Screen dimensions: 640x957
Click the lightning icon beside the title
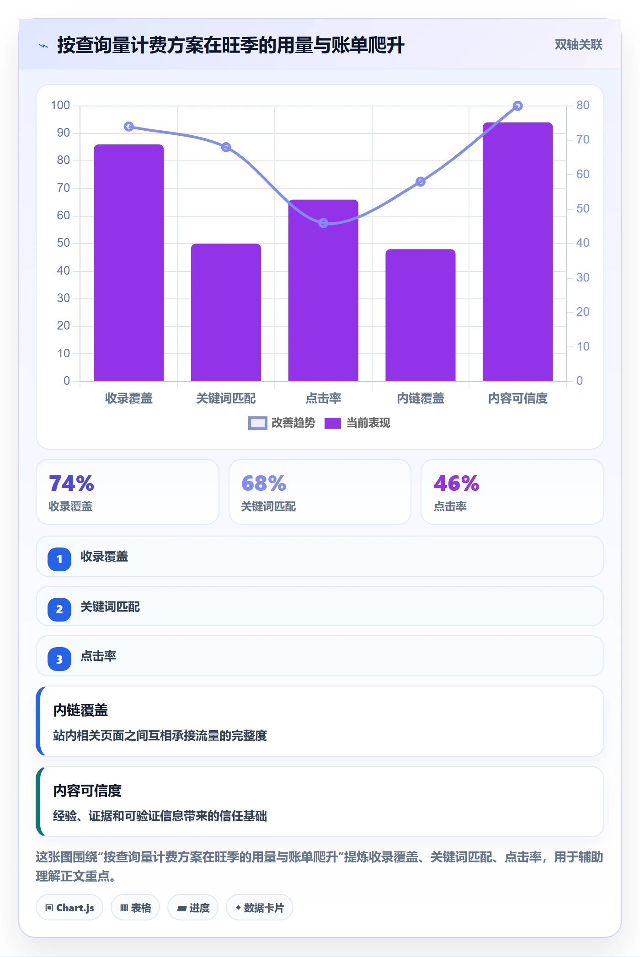(x=43, y=46)
